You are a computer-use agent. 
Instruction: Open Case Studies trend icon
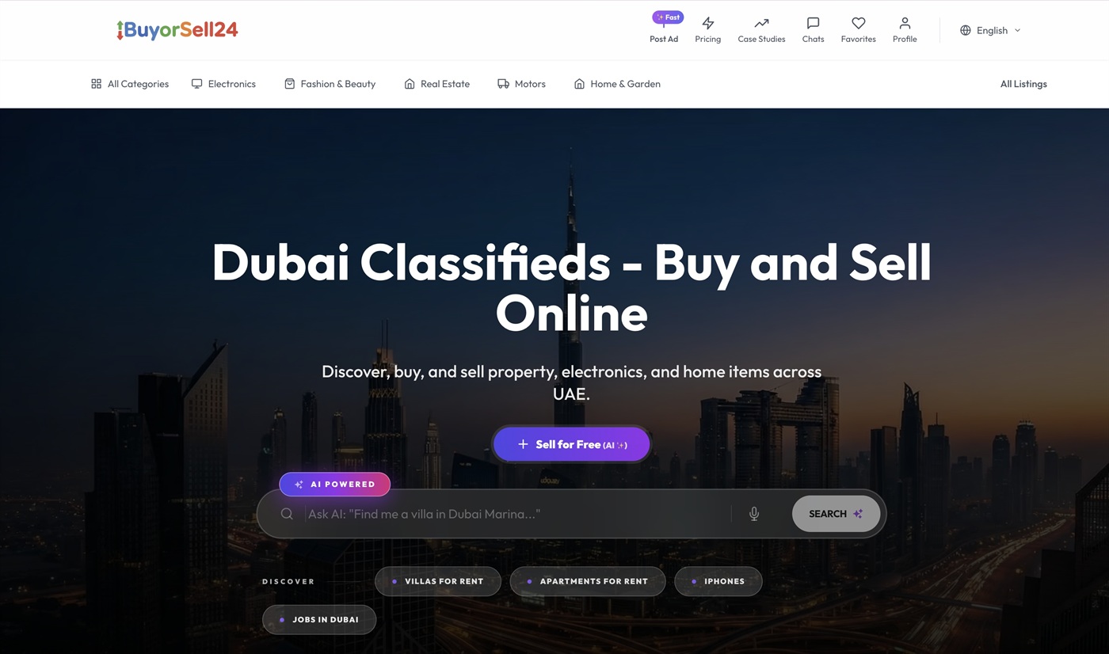761,24
